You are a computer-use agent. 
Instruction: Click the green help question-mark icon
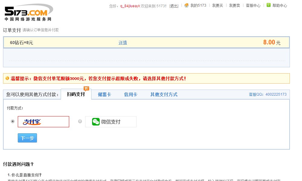coord(268,5)
